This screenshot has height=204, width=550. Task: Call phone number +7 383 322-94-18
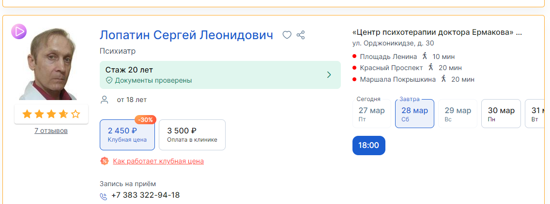[145, 195]
